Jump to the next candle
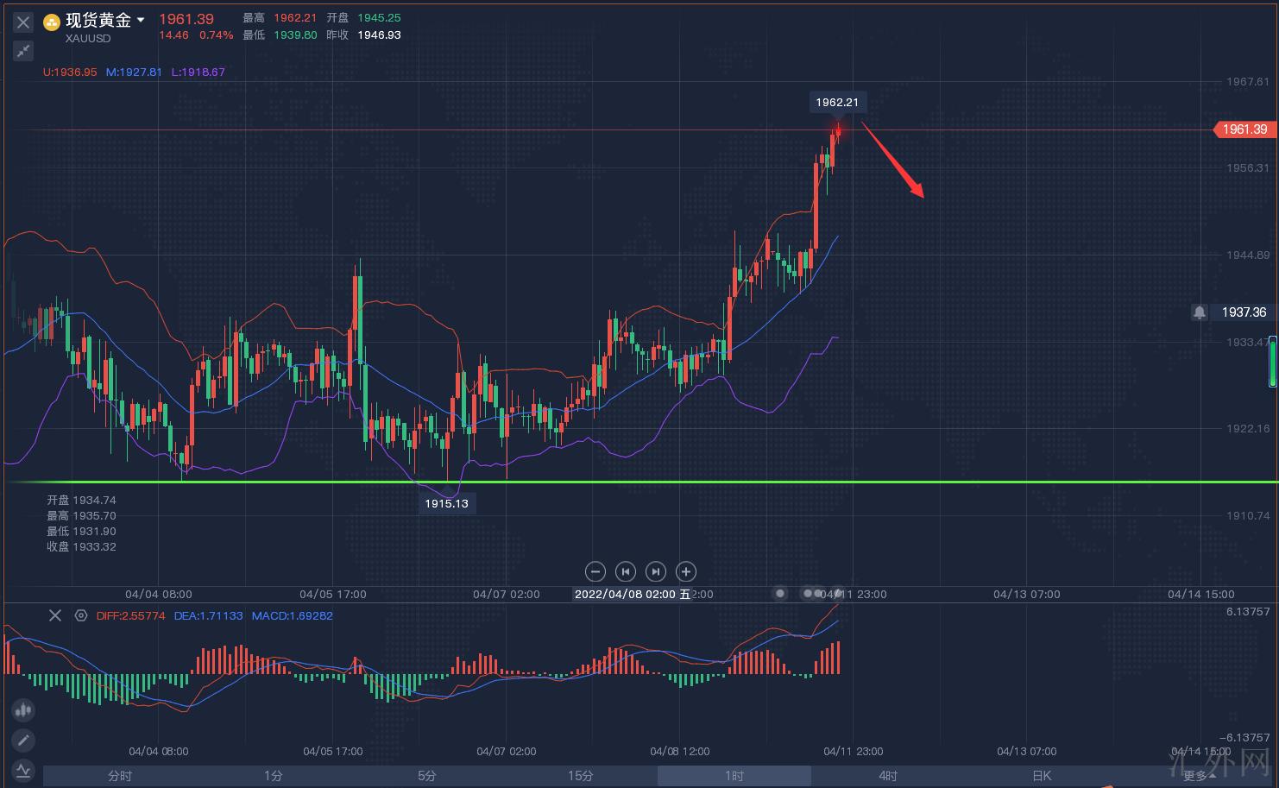Image resolution: width=1279 pixels, height=788 pixels. click(656, 571)
